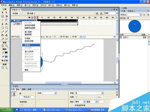Screen dimensions: 150x112
Task: Toggle show all layers as outlines
Action: pyautogui.click(x=35, y=17)
